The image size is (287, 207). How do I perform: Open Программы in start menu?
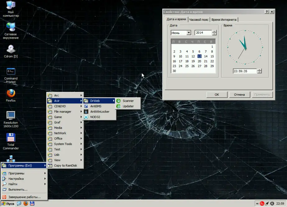tap(24, 173)
